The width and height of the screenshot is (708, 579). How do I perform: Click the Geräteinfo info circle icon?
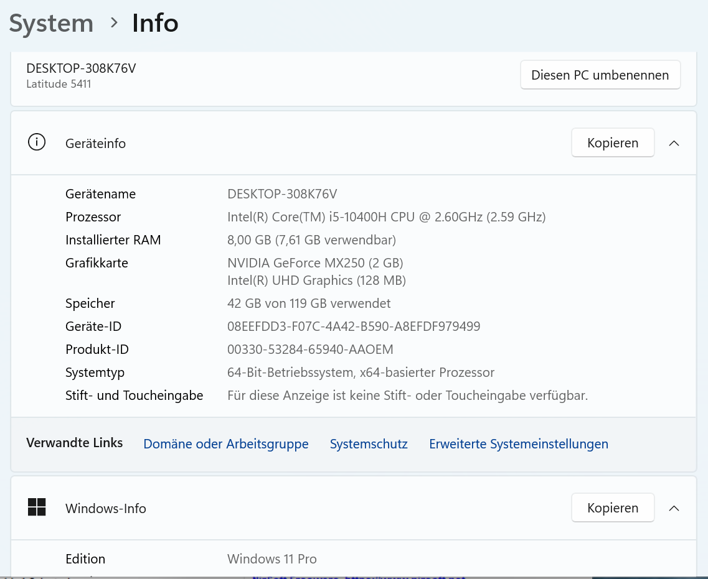coord(37,142)
